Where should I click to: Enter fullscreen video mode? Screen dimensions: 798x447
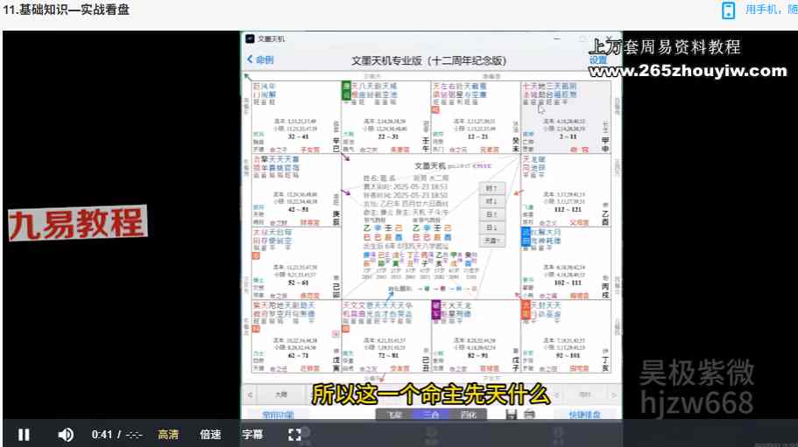click(x=295, y=434)
